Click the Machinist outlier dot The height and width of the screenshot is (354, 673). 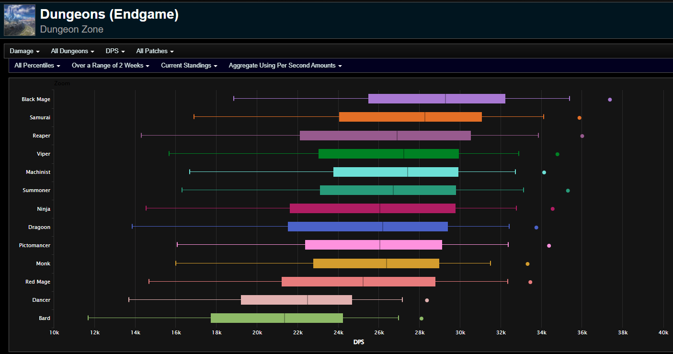(x=544, y=172)
